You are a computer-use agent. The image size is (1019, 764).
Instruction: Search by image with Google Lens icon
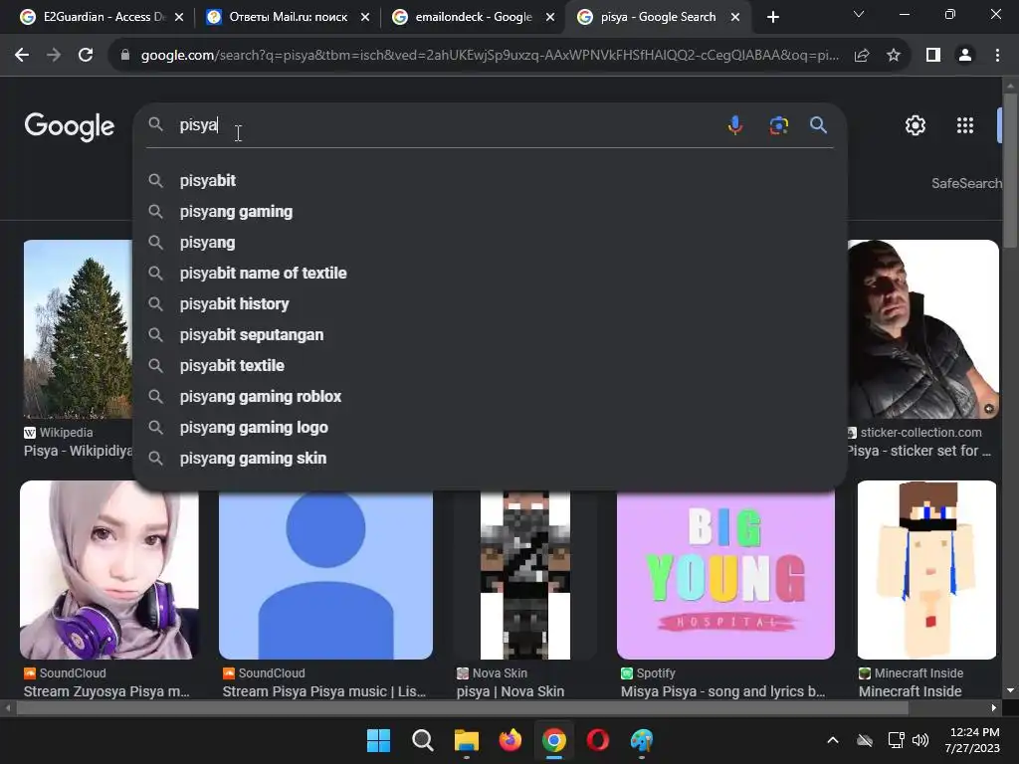click(778, 124)
